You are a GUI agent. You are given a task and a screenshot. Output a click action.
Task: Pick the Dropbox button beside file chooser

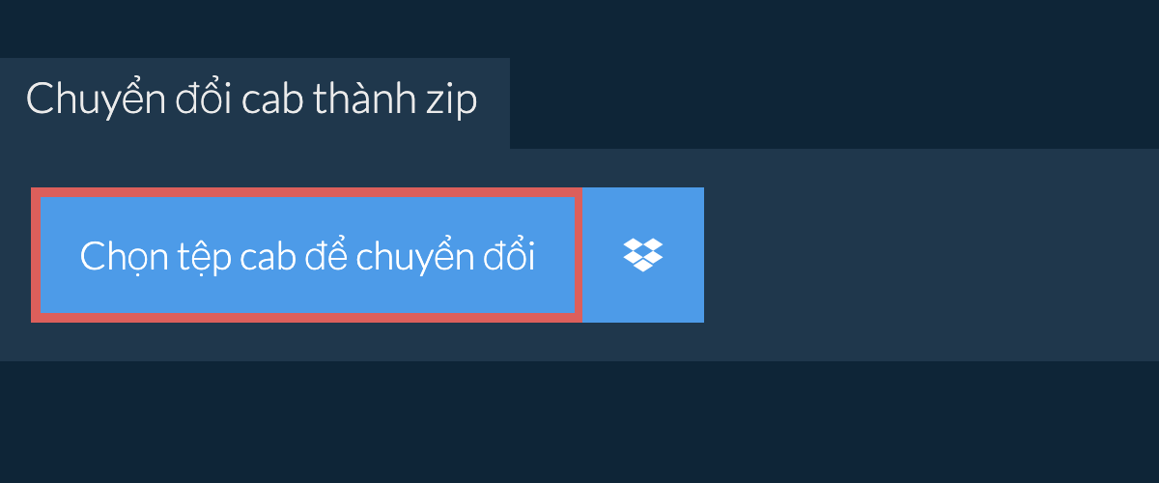click(x=643, y=255)
